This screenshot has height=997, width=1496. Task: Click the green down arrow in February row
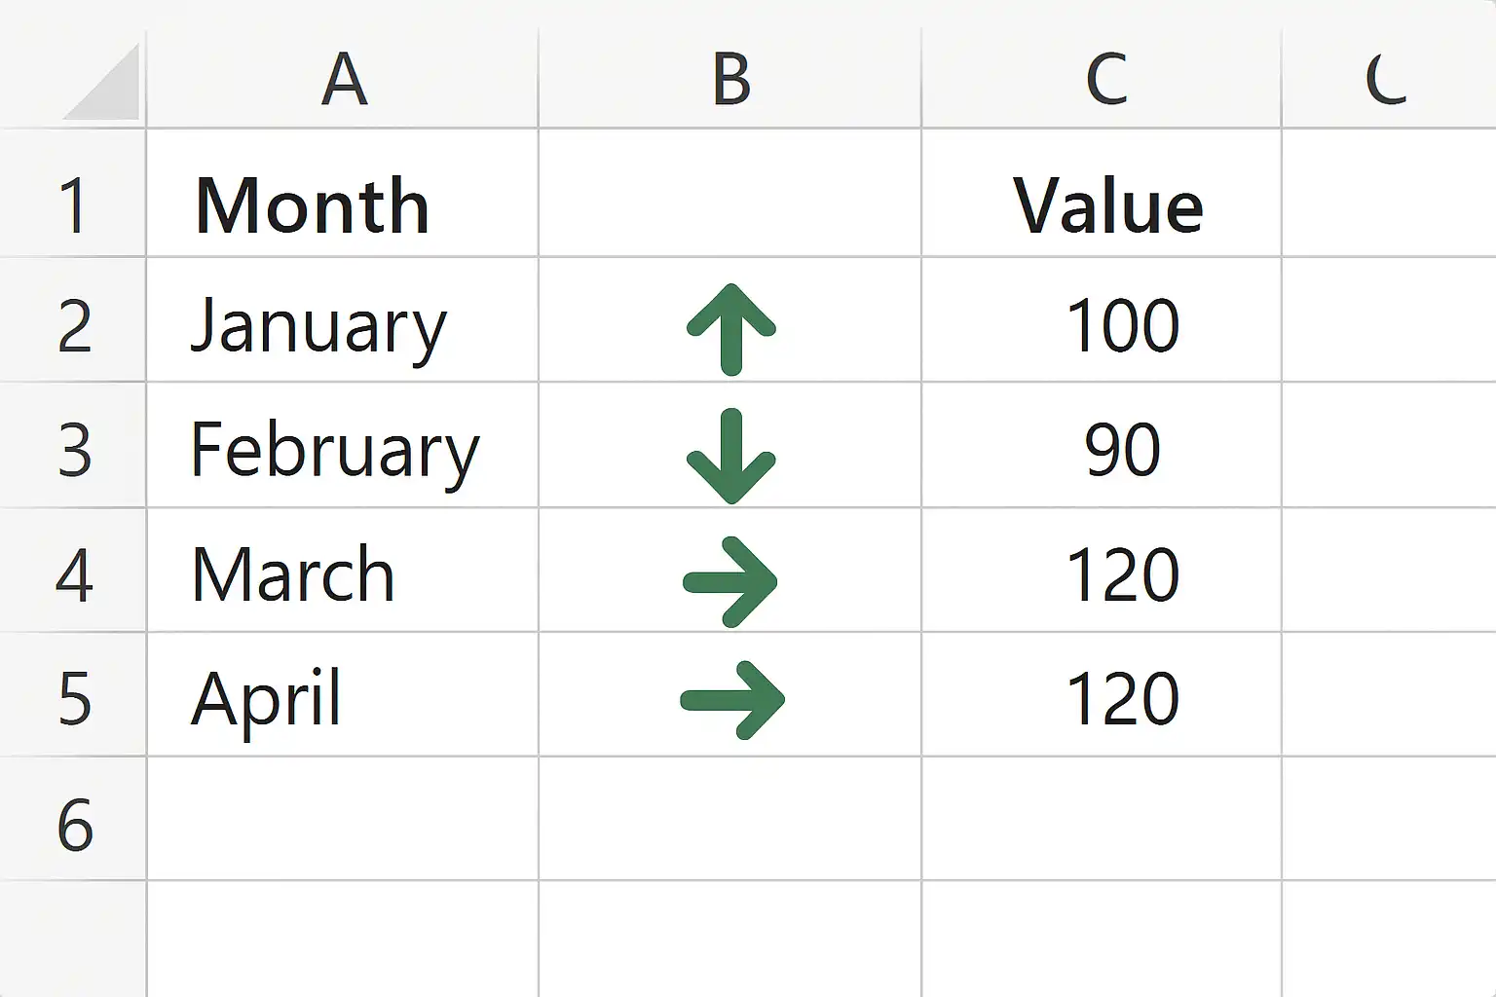[x=731, y=456]
